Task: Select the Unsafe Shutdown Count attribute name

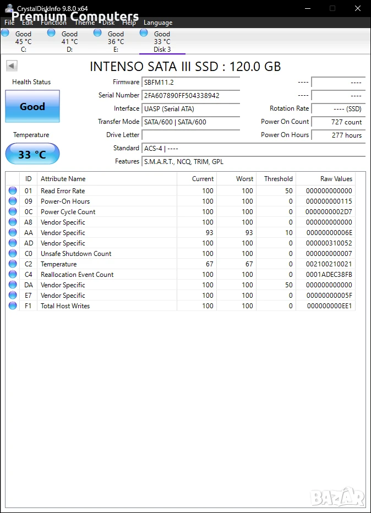Action: pos(76,254)
